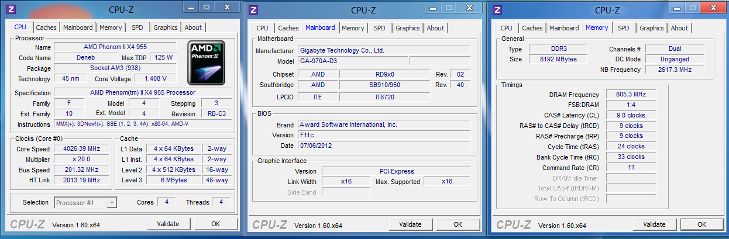This screenshot has width=729, height=239.
Task: Click OK in the middle Mainboard window
Action: (458, 224)
